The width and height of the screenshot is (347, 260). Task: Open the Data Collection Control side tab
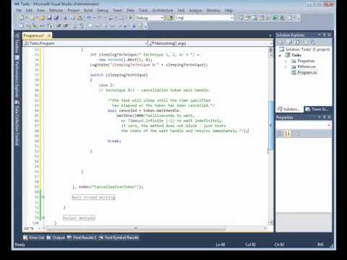17,123
